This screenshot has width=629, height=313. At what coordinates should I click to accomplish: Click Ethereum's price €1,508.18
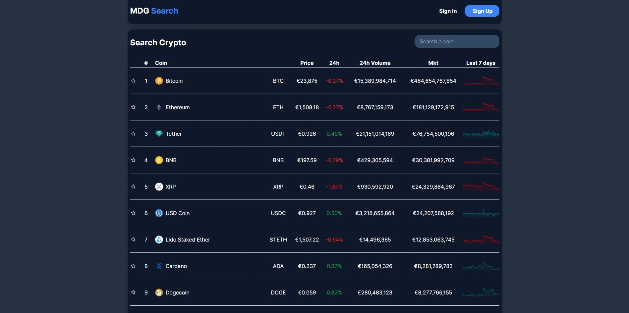[x=307, y=107]
